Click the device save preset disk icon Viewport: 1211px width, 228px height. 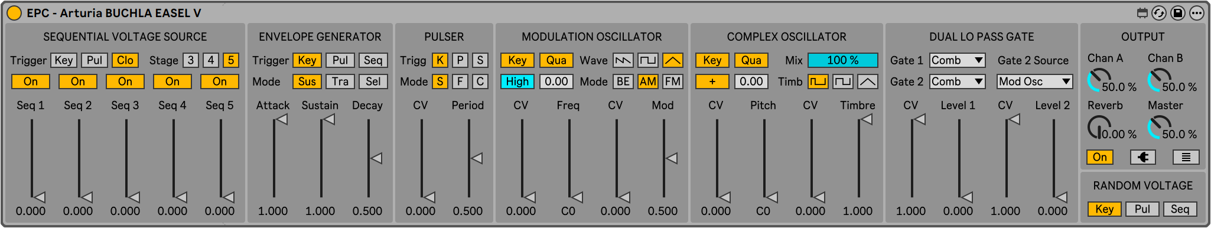pyautogui.click(x=1177, y=13)
